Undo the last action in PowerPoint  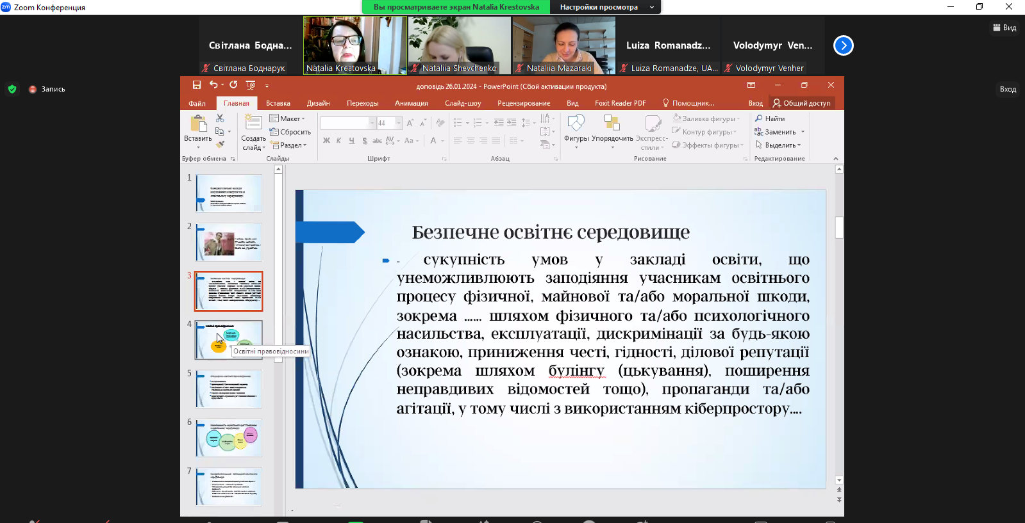[x=213, y=85]
